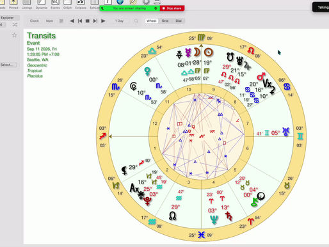This screenshot has width=329, height=247.
Task: Click the North Node glyph at 29° Aquarius
Action: coord(172,216)
